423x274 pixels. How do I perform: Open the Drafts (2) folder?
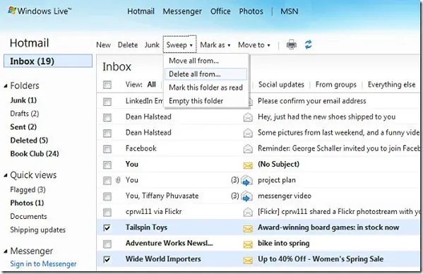[25, 114]
